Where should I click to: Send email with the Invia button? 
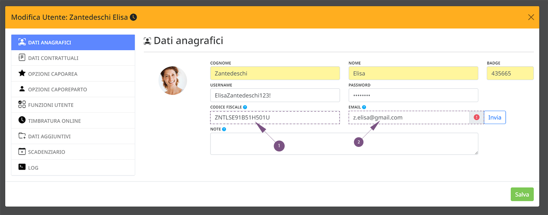(x=495, y=118)
